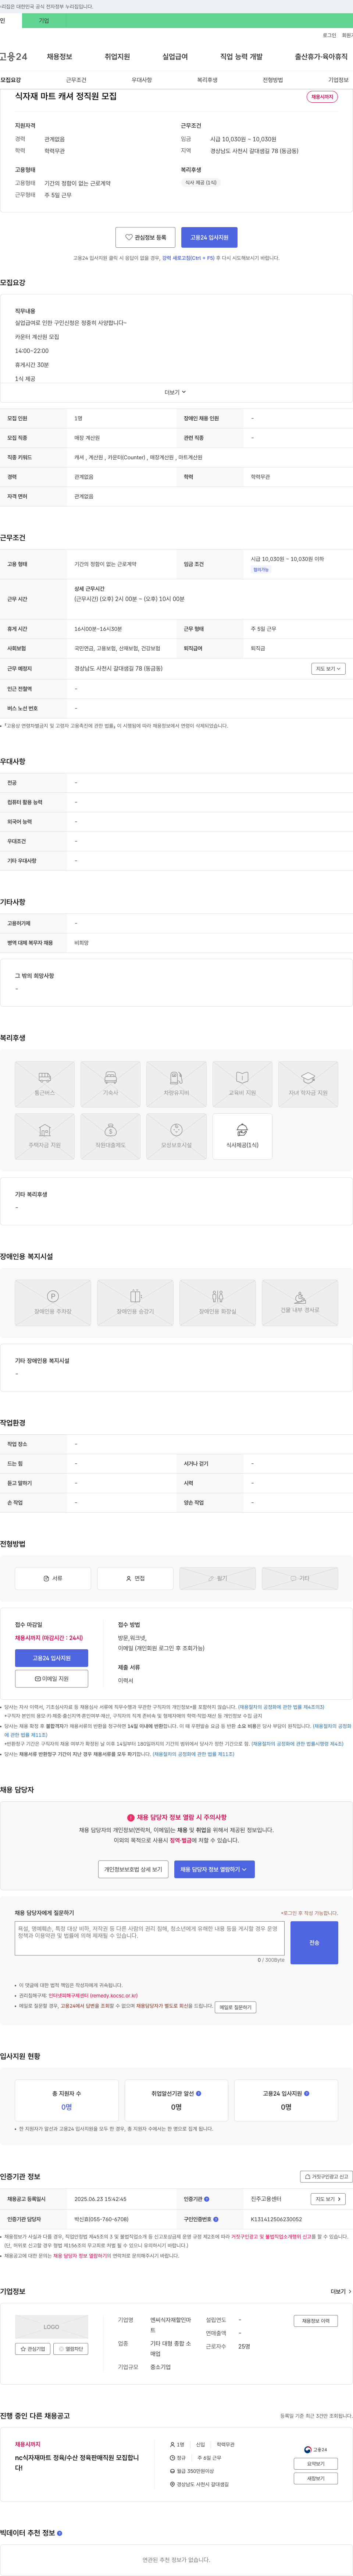Jump to the 전형방법 section tab

tap(273, 80)
